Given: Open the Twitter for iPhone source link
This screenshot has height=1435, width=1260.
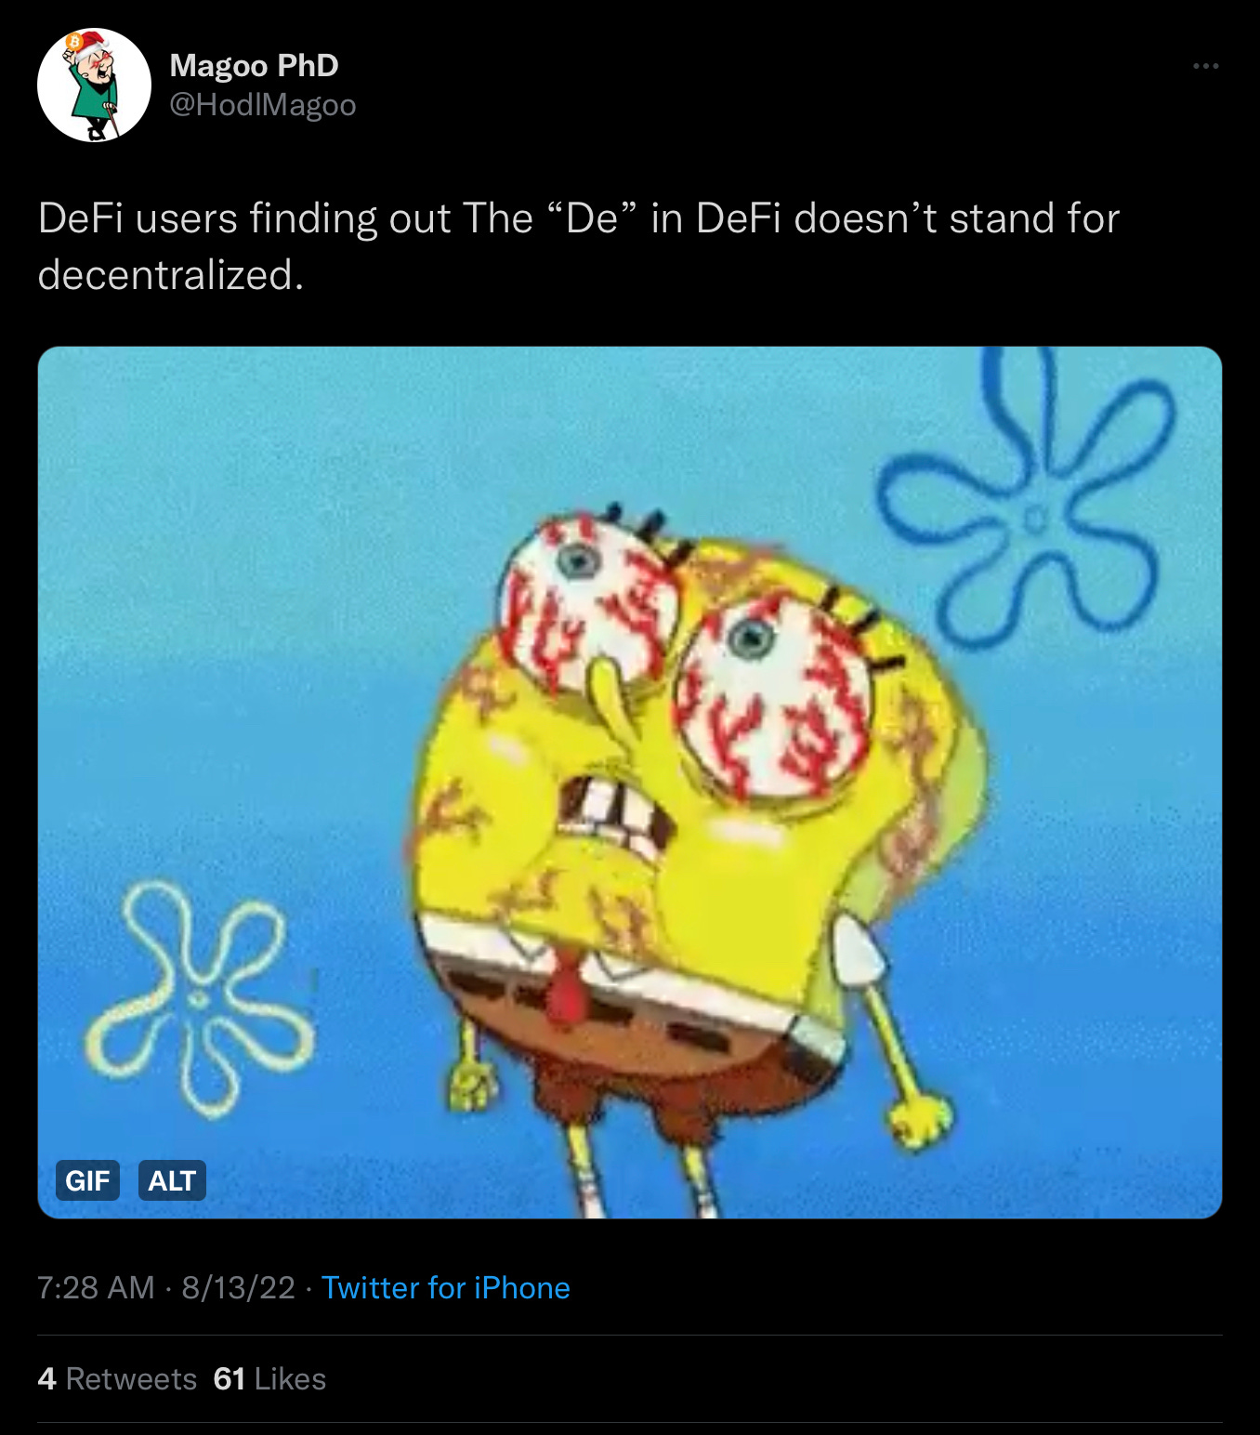Looking at the screenshot, I should [445, 1287].
